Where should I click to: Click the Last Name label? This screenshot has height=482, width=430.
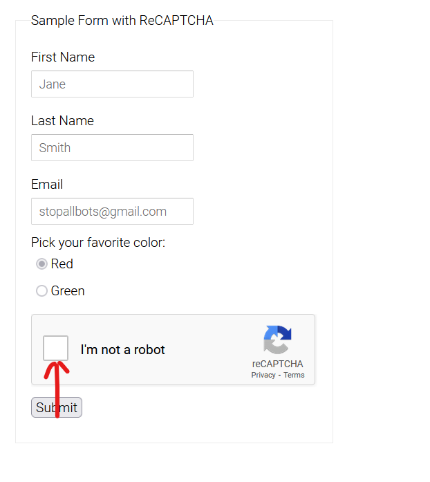62,121
